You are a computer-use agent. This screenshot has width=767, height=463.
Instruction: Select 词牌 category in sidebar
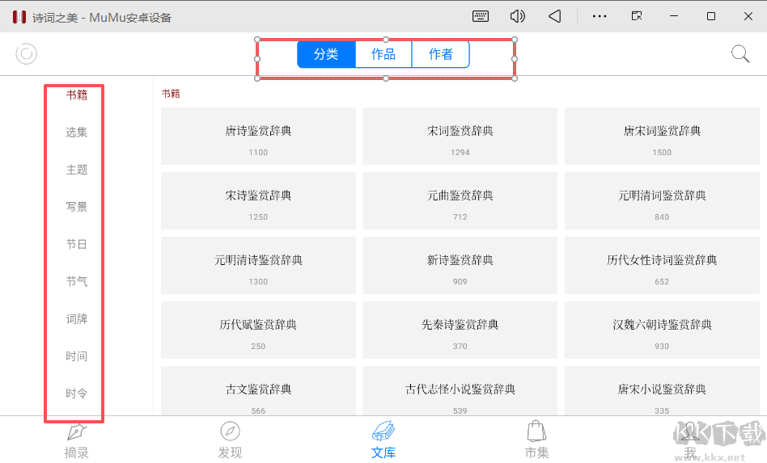tap(77, 319)
